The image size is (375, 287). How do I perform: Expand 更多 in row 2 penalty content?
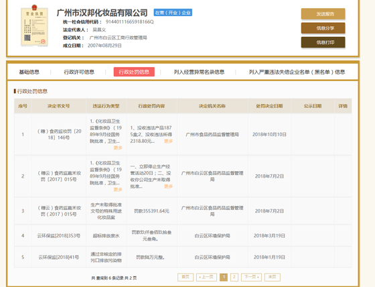(x=168, y=186)
